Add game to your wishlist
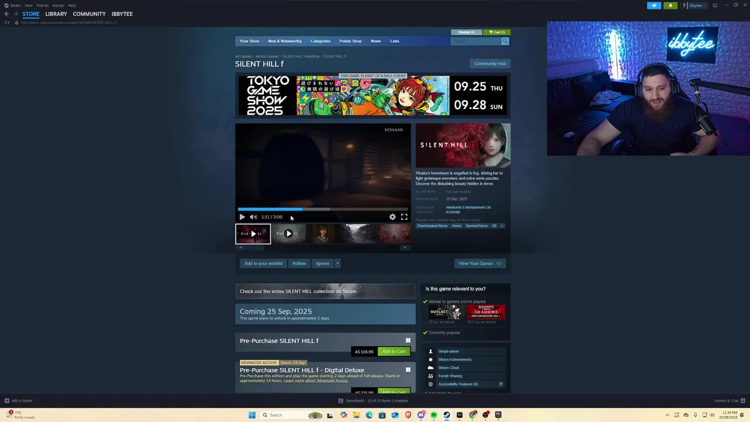 263,263
